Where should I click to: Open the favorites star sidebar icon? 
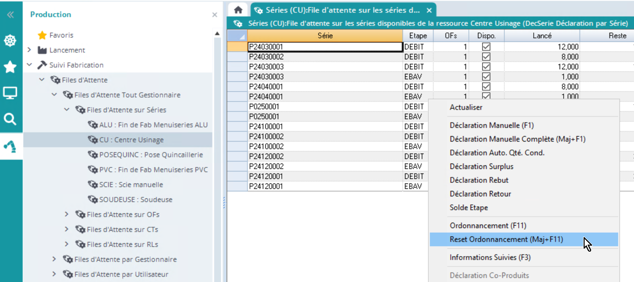click(x=10, y=67)
